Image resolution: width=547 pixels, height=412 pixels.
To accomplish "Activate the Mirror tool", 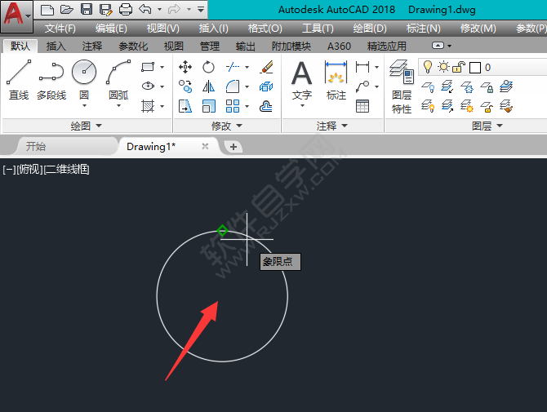I will click(x=208, y=86).
